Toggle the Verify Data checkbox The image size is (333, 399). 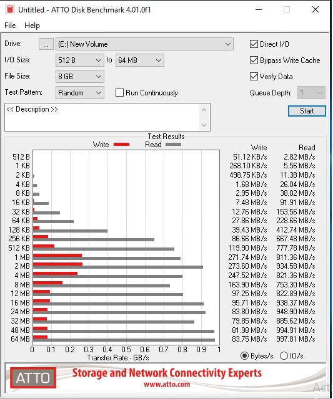(254, 76)
